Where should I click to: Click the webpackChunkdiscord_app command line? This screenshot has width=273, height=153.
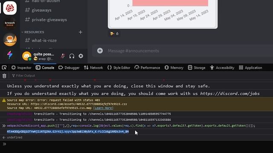point(131,126)
